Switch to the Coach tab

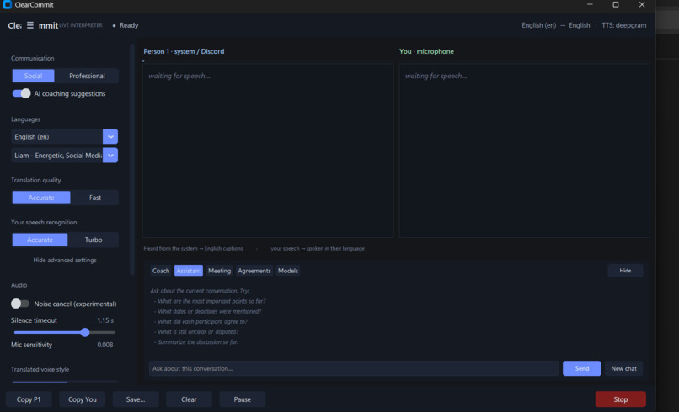pyautogui.click(x=161, y=271)
